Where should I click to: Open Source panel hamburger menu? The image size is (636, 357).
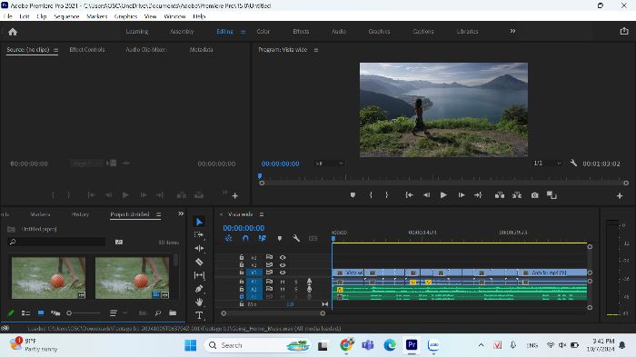(x=55, y=50)
